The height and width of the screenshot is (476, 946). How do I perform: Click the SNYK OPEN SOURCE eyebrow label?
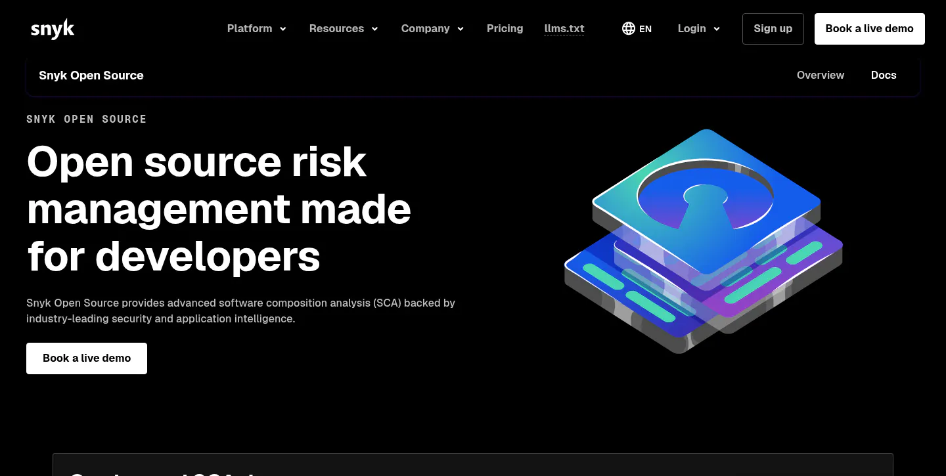click(87, 119)
